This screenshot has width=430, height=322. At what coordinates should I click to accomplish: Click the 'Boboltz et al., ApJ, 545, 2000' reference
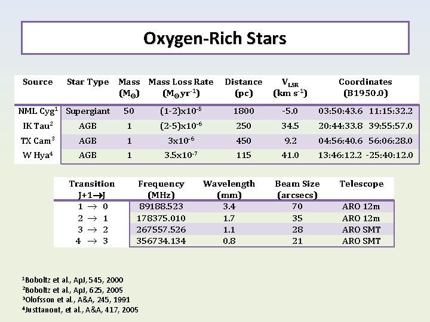pos(73,280)
